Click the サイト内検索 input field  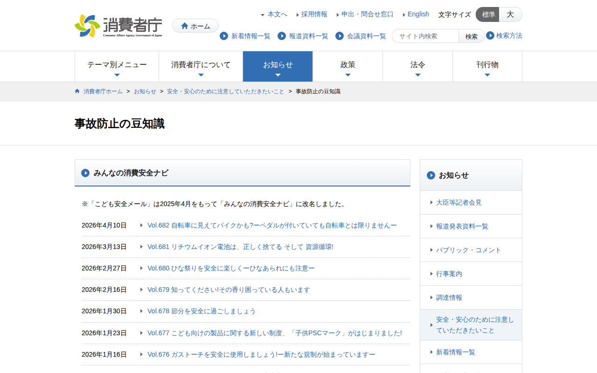[425, 36]
